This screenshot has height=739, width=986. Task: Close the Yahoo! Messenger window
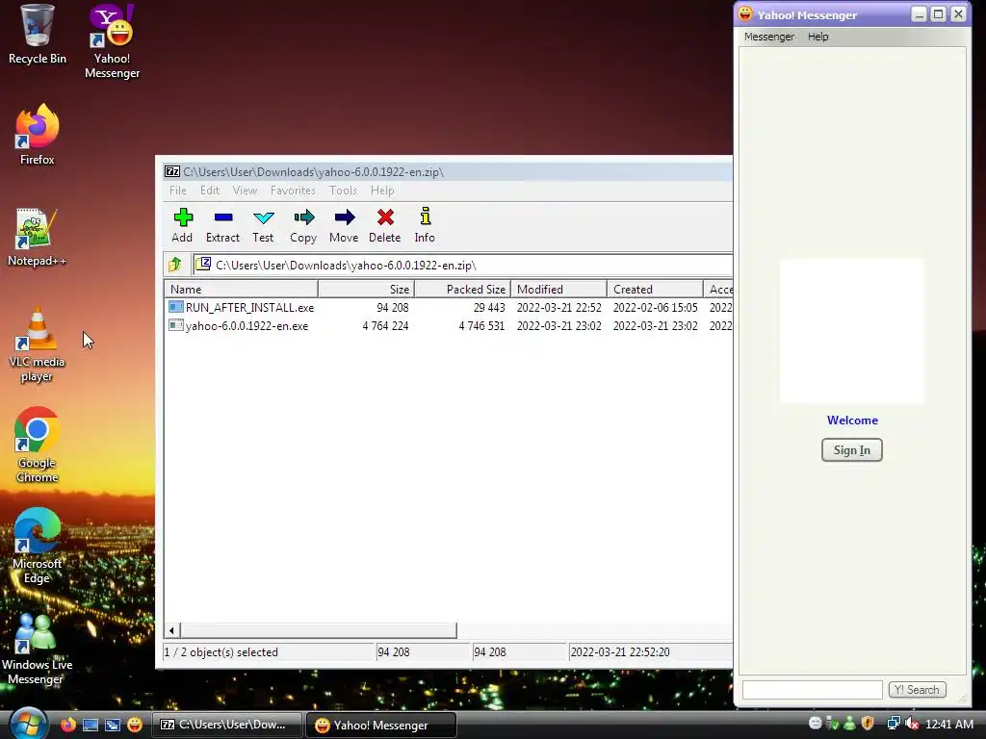tap(958, 13)
